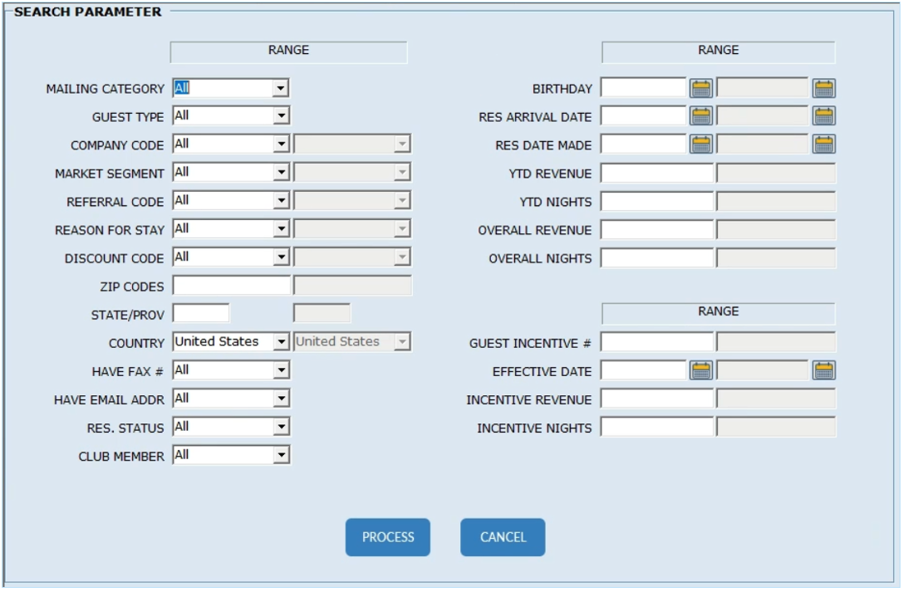Screen dimensions: 903x592
Task: Open the Market Segment first dropdown
Action: click(x=281, y=173)
